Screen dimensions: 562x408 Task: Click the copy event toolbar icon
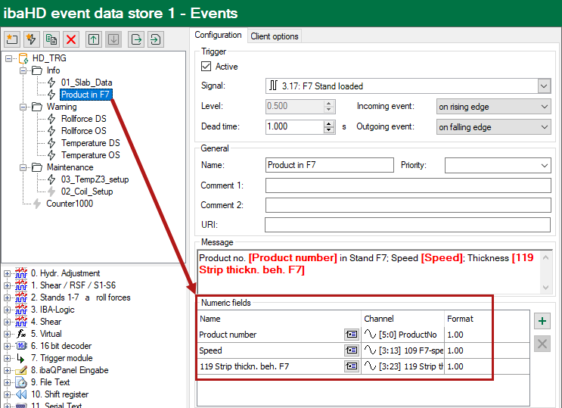[51, 39]
